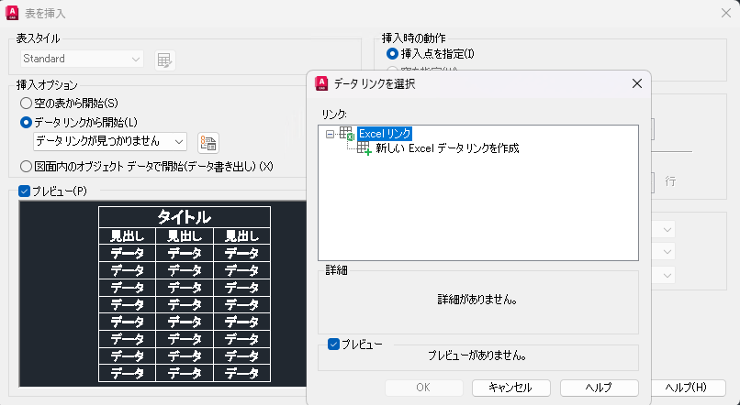Select 図面内のオブジェクト データで開始 radio option

click(26, 166)
